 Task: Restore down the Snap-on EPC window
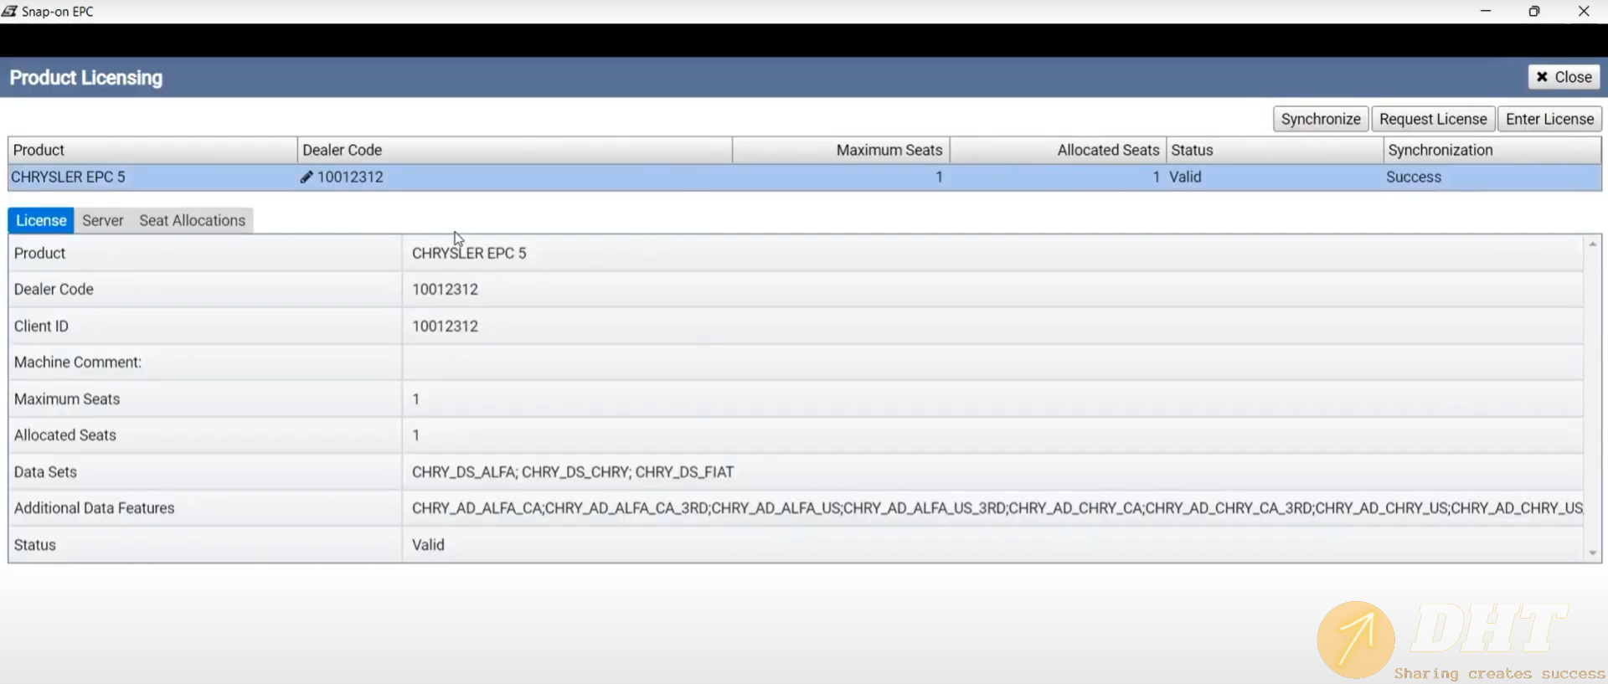pyautogui.click(x=1533, y=11)
